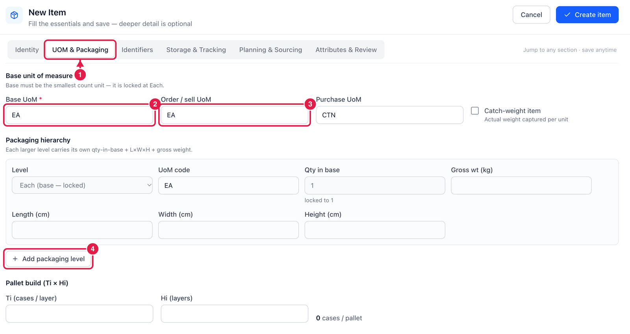The height and width of the screenshot is (334, 630).
Task: Go to the Storage & Tracking tab
Action: tap(196, 50)
